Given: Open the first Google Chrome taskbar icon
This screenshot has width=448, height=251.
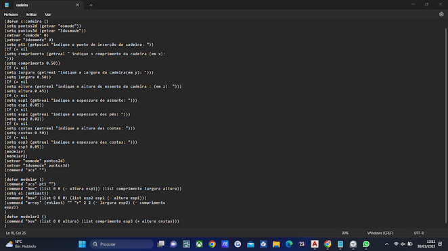Looking at the screenshot, I should 212,244.
